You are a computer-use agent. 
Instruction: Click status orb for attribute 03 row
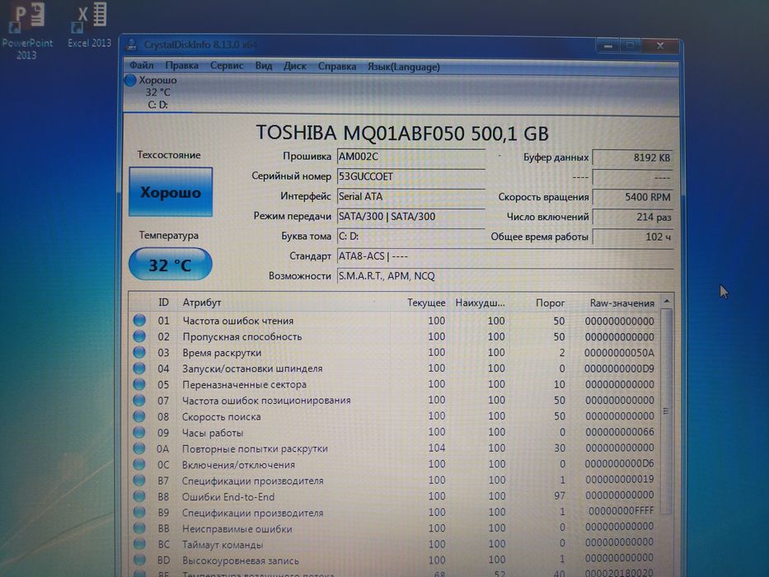[x=139, y=352]
